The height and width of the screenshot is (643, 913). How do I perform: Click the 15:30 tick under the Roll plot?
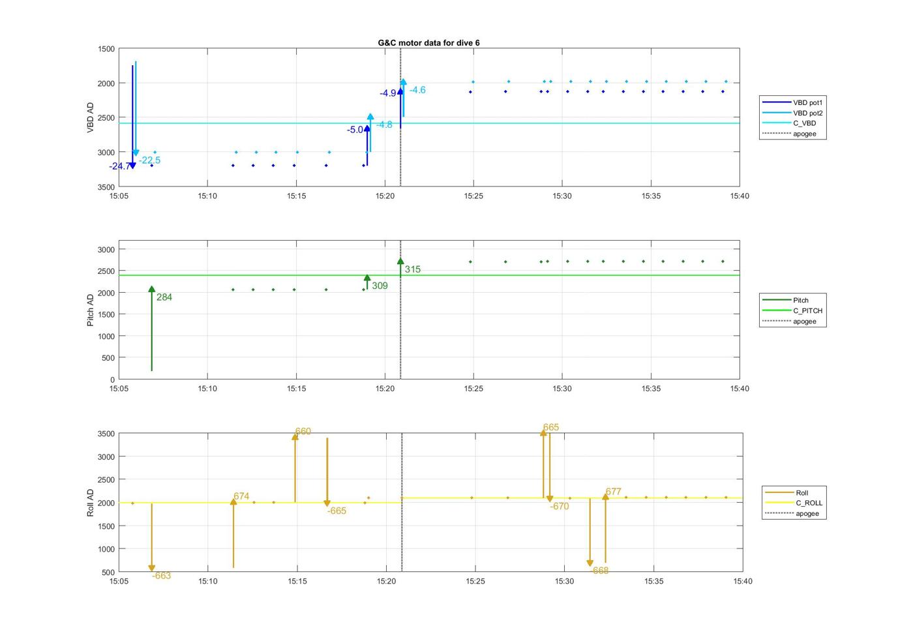pyautogui.click(x=565, y=581)
